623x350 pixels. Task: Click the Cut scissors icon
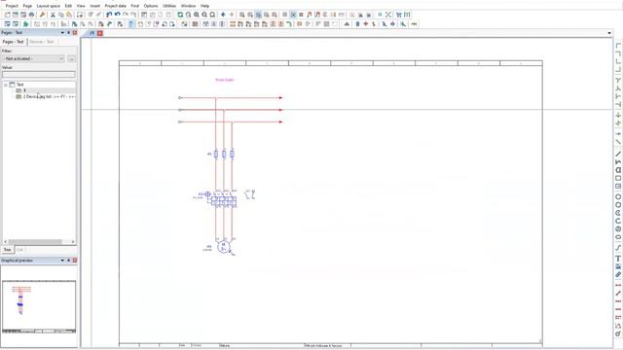tap(53, 15)
